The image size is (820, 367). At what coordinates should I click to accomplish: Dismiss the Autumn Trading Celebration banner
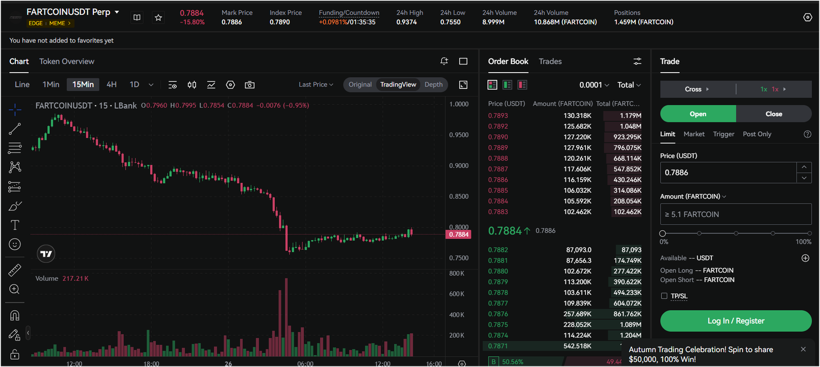point(803,349)
